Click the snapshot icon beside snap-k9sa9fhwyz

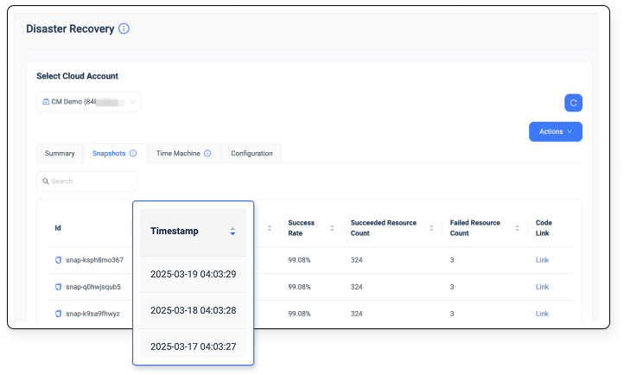pos(58,314)
